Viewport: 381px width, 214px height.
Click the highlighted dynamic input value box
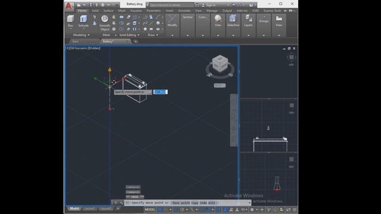(x=161, y=92)
